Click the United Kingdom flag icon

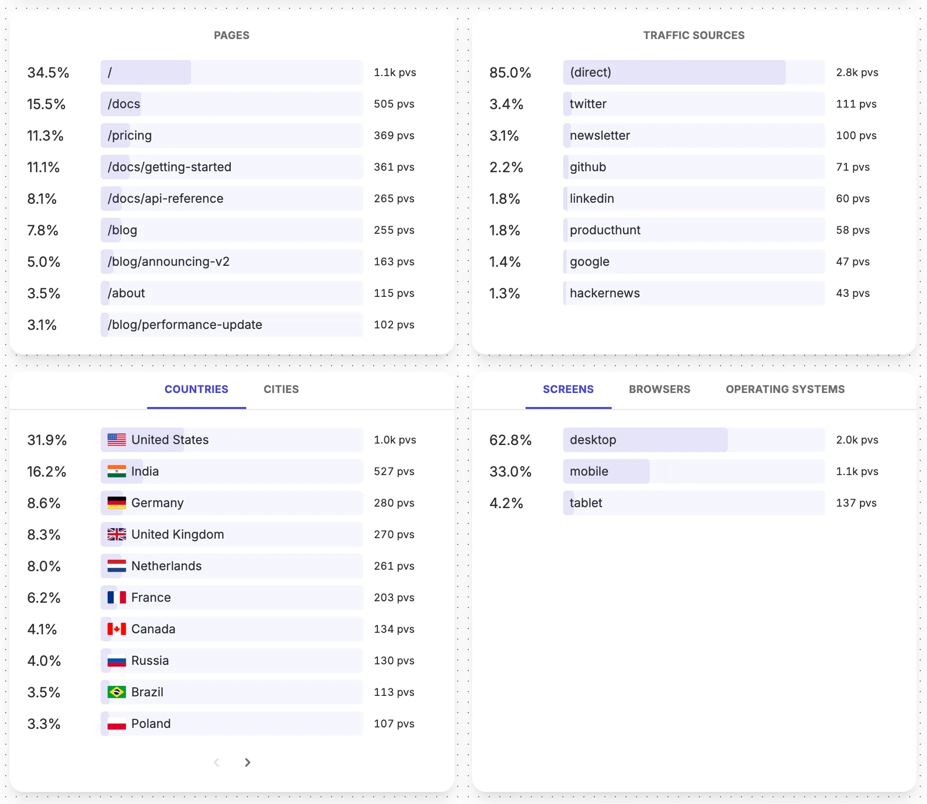click(117, 535)
